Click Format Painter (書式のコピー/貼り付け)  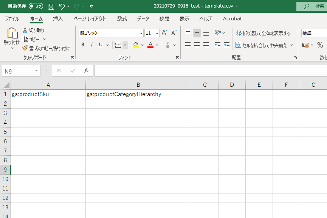pos(46,48)
